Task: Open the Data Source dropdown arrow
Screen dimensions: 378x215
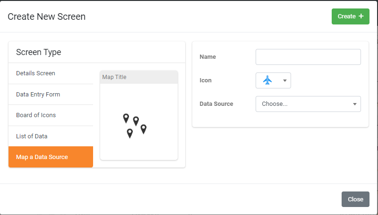Action: 355,104
